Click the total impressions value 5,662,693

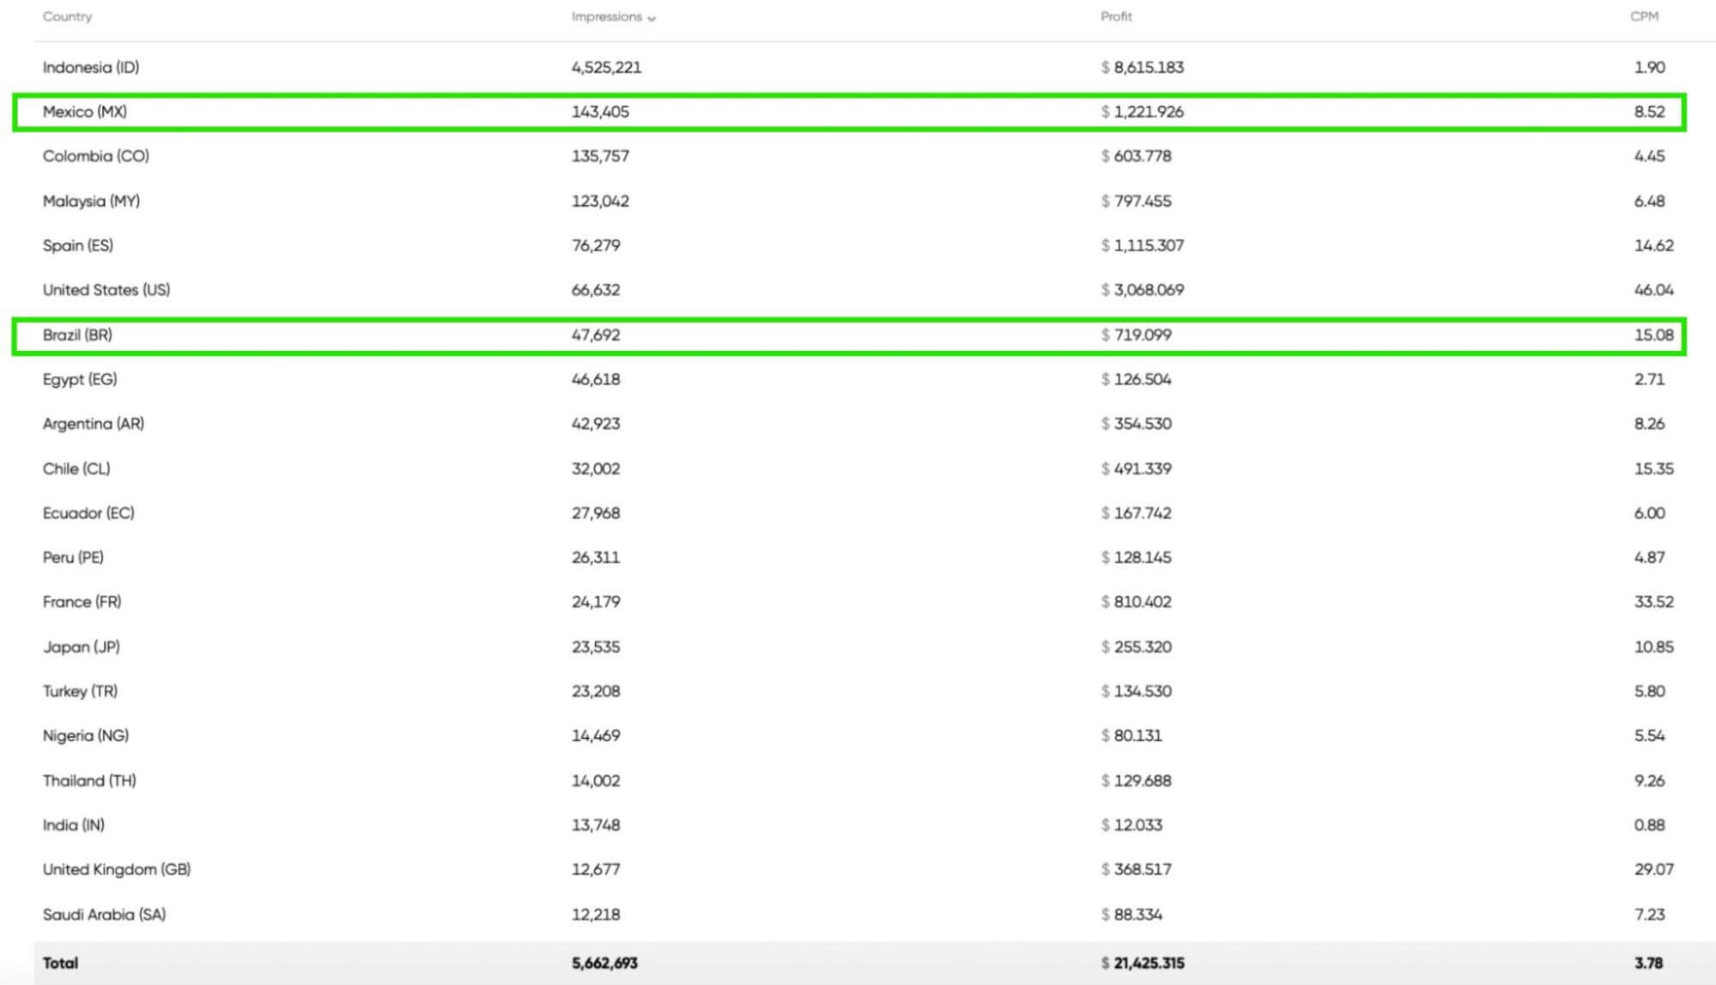point(602,963)
